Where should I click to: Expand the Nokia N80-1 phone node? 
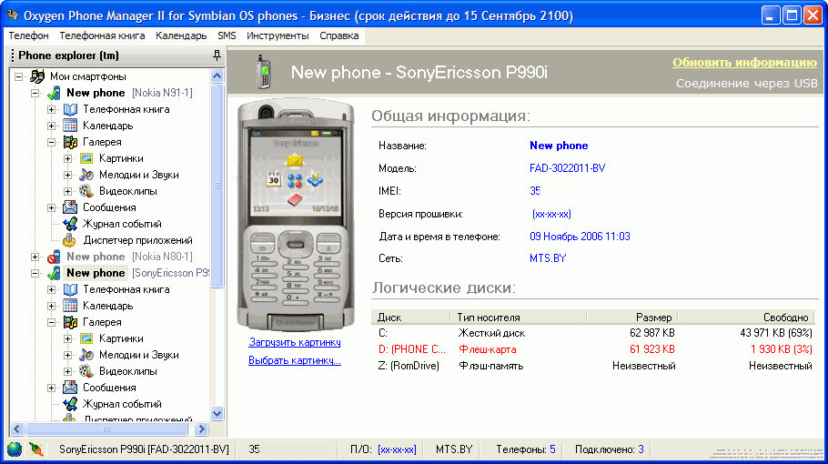point(35,257)
